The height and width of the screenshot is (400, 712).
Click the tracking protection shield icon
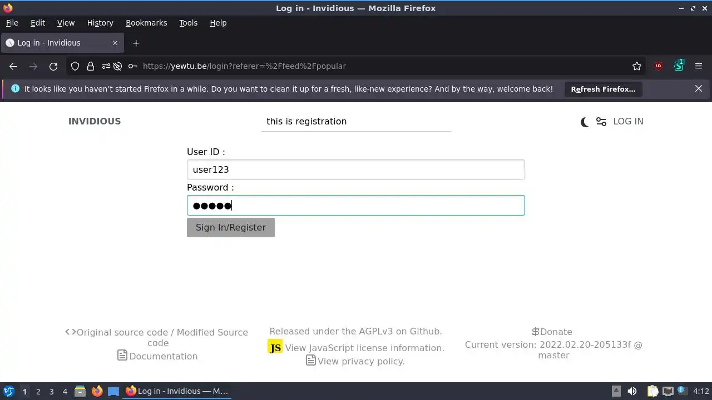[75, 66]
